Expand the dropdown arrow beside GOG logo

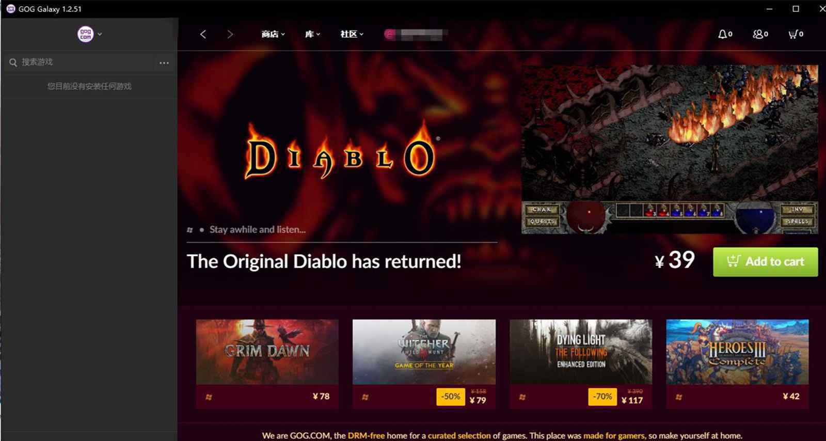tap(100, 34)
